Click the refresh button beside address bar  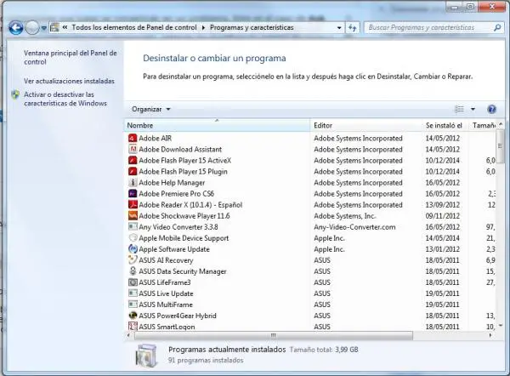click(x=352, y=28)
